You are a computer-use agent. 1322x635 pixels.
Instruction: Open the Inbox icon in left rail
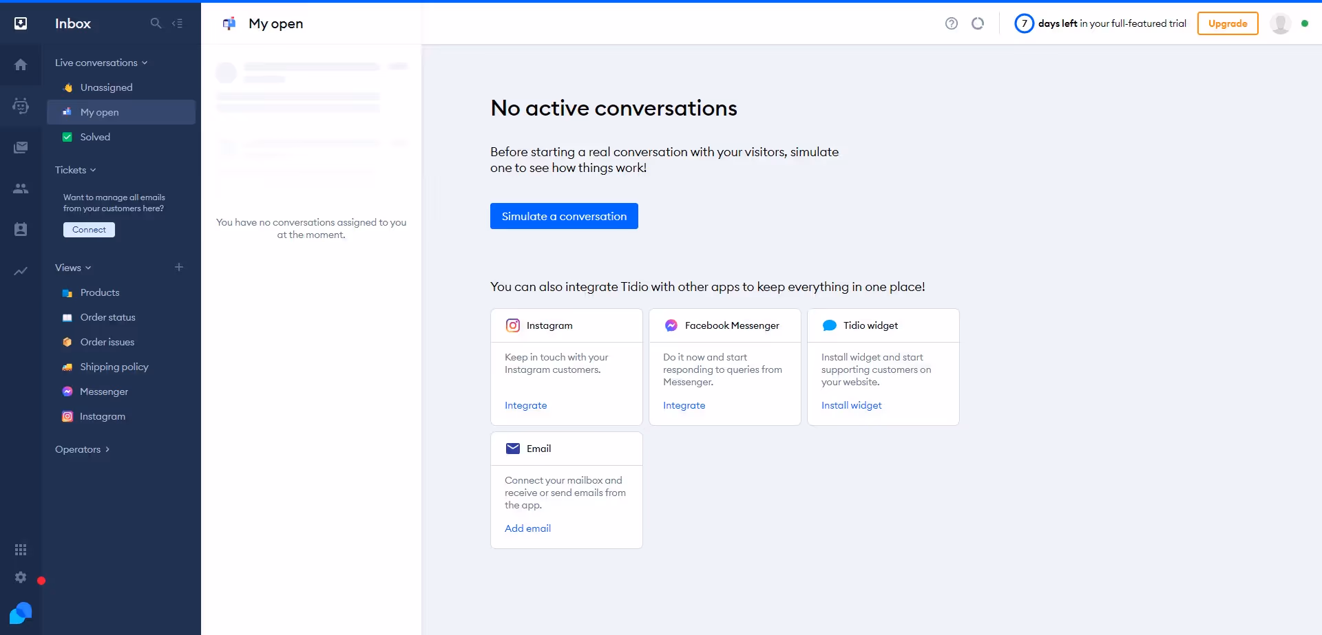coord(21,23)
